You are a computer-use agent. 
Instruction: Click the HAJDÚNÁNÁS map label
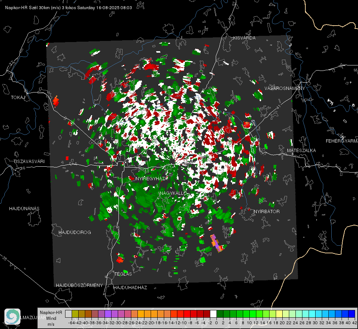(x=24, y=209)
